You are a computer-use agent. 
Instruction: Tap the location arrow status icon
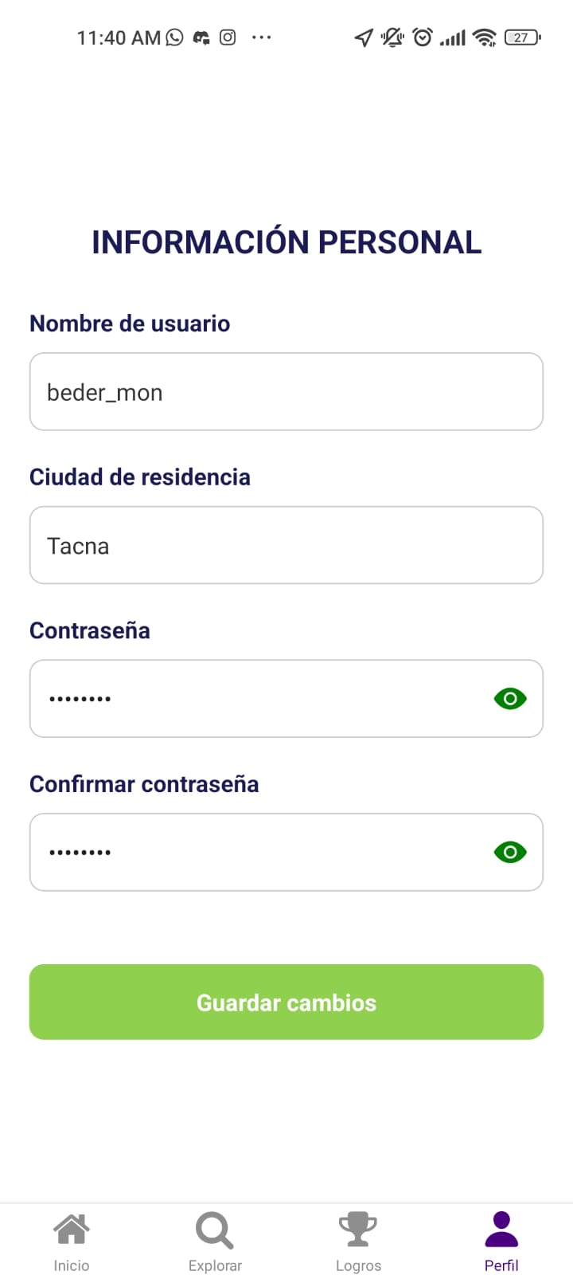click(364, 37)
